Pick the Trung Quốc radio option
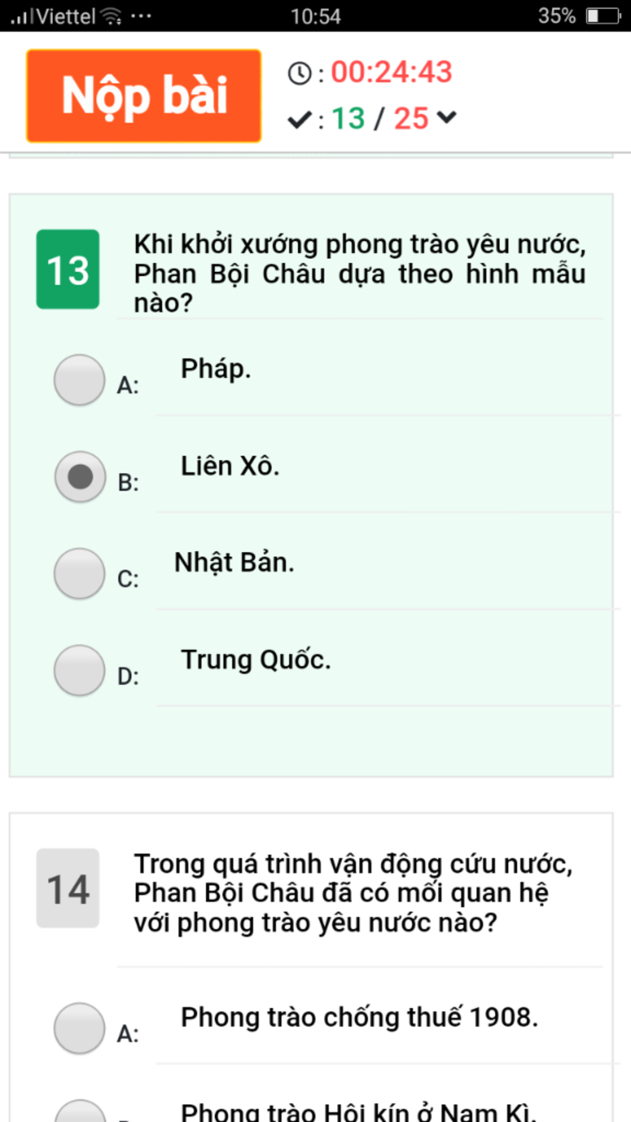This screenshot has width=631, height=1122. coord(79,670)
